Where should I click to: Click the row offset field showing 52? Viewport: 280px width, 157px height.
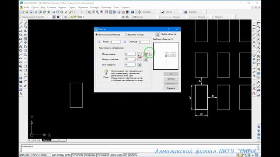tap(130, 54)
